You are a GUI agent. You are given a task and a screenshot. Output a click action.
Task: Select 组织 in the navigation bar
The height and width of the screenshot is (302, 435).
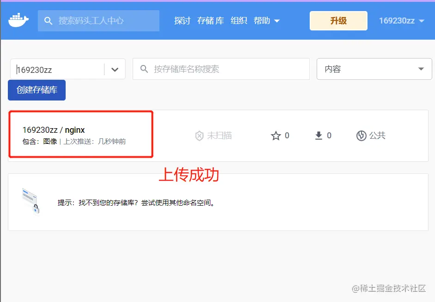239,20
